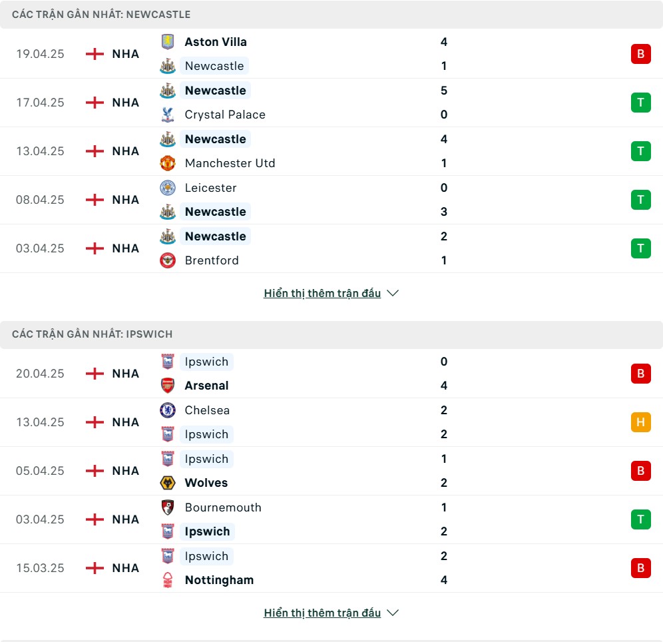Click England flag in 15.03.25 match row

pyautogui.click(x=95, y=568)
